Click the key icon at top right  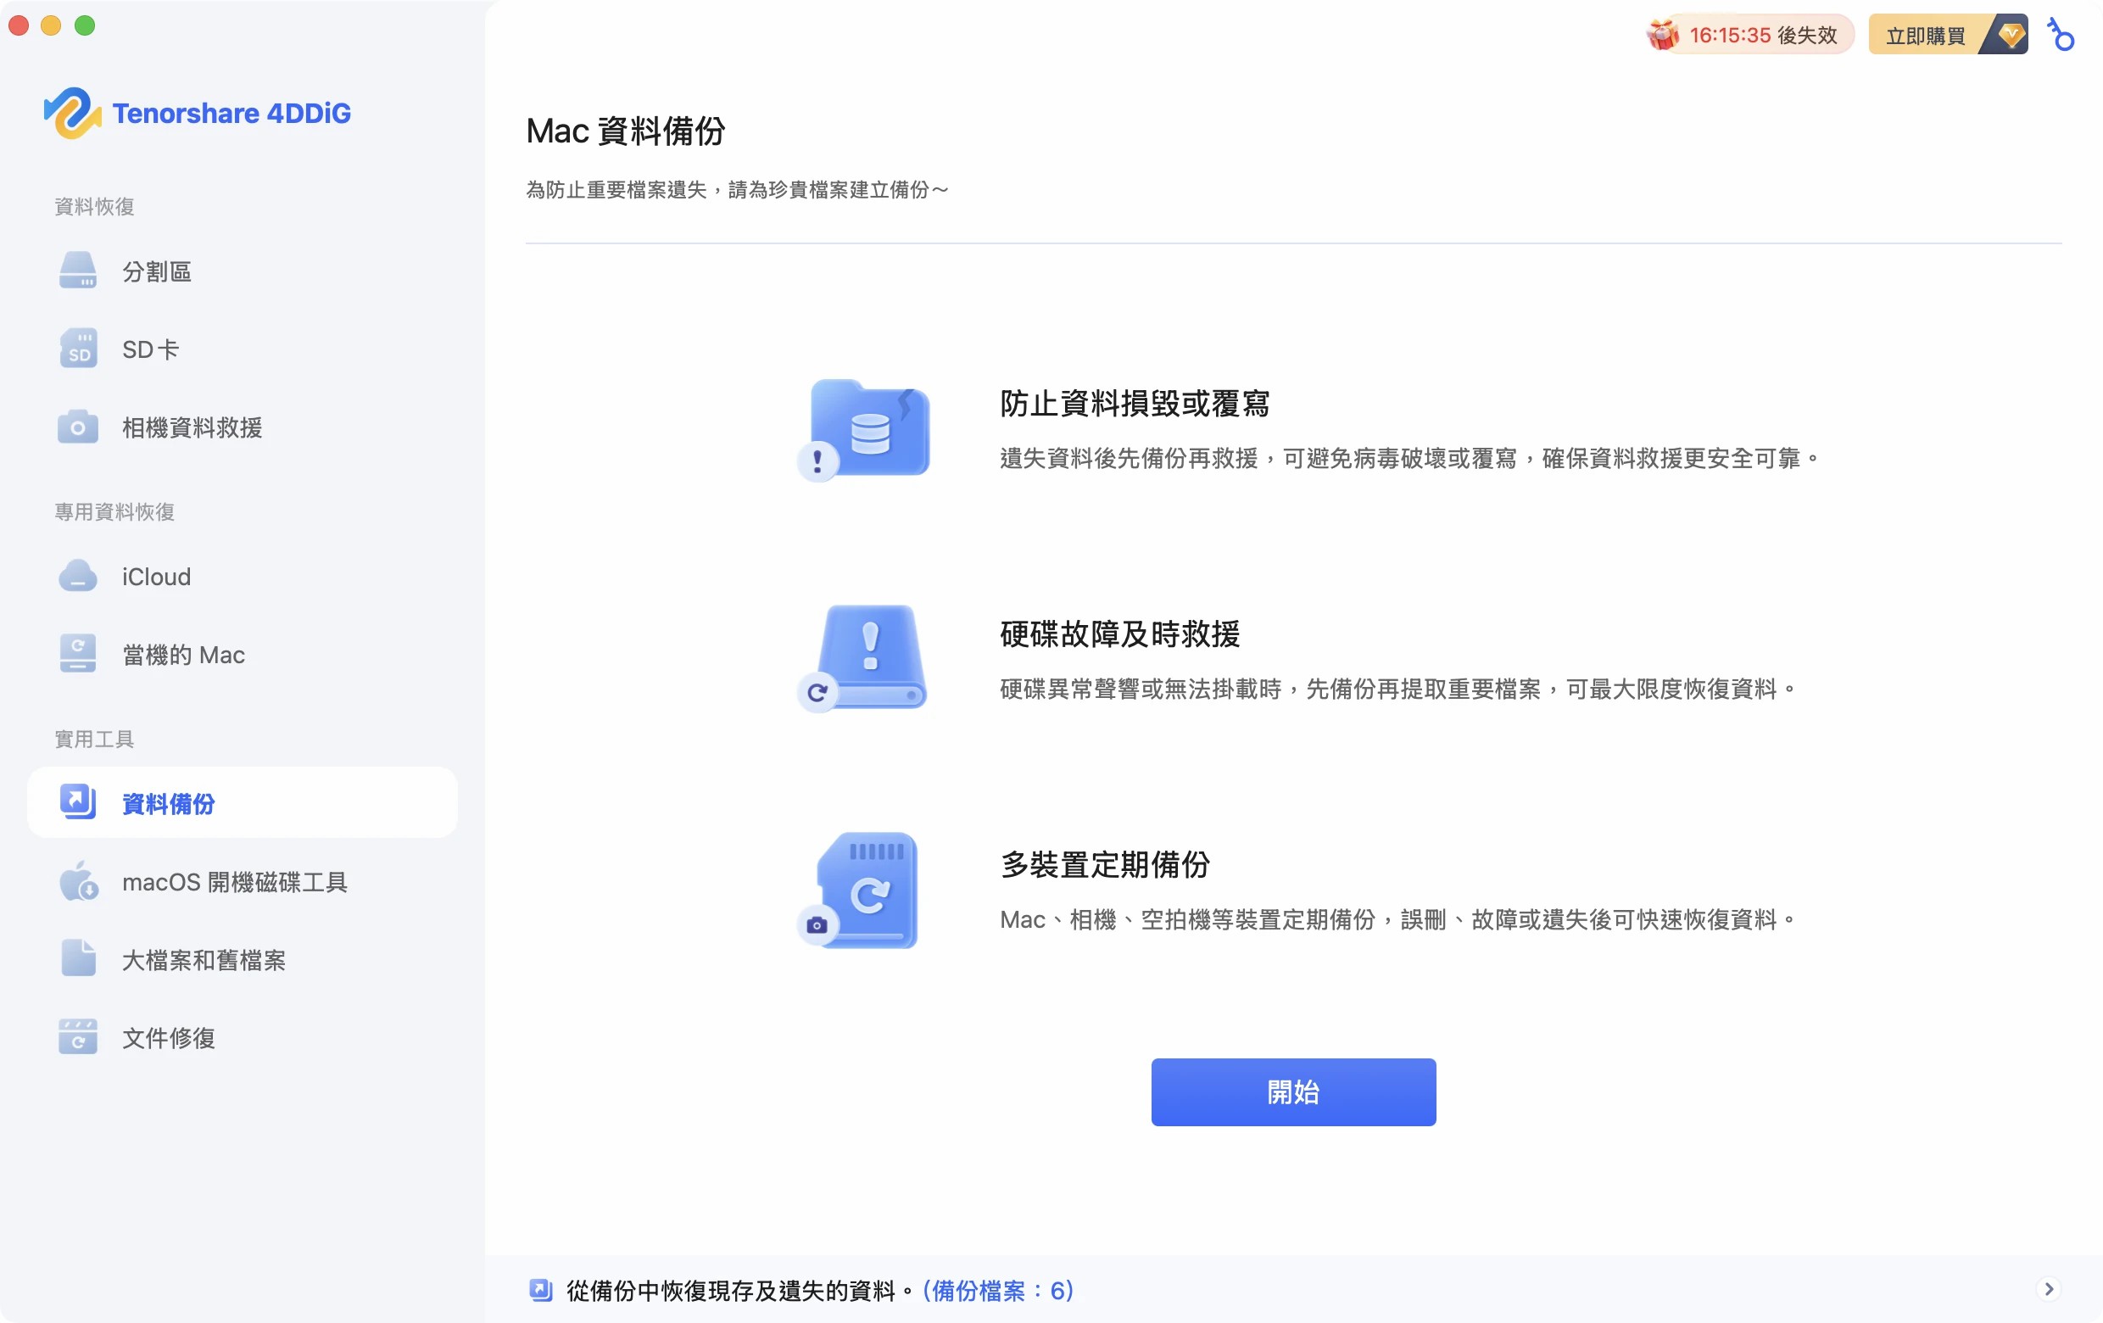[x=2061, y=35]
